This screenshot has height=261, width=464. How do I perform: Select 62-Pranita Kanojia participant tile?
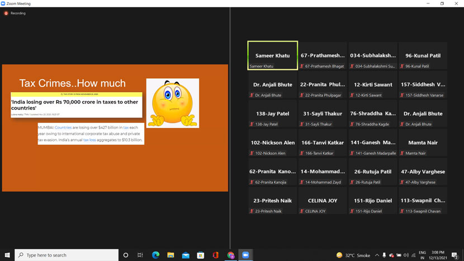(273, 172)
